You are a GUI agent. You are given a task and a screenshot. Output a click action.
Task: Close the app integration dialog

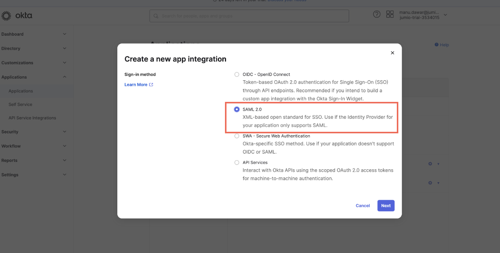[392, 53]
